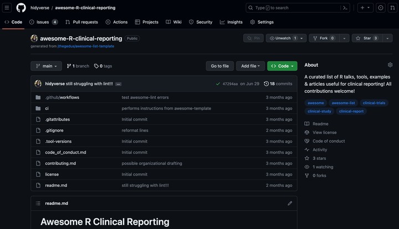Open the hamburger navigation menu
399x229 pixels.
7,8
